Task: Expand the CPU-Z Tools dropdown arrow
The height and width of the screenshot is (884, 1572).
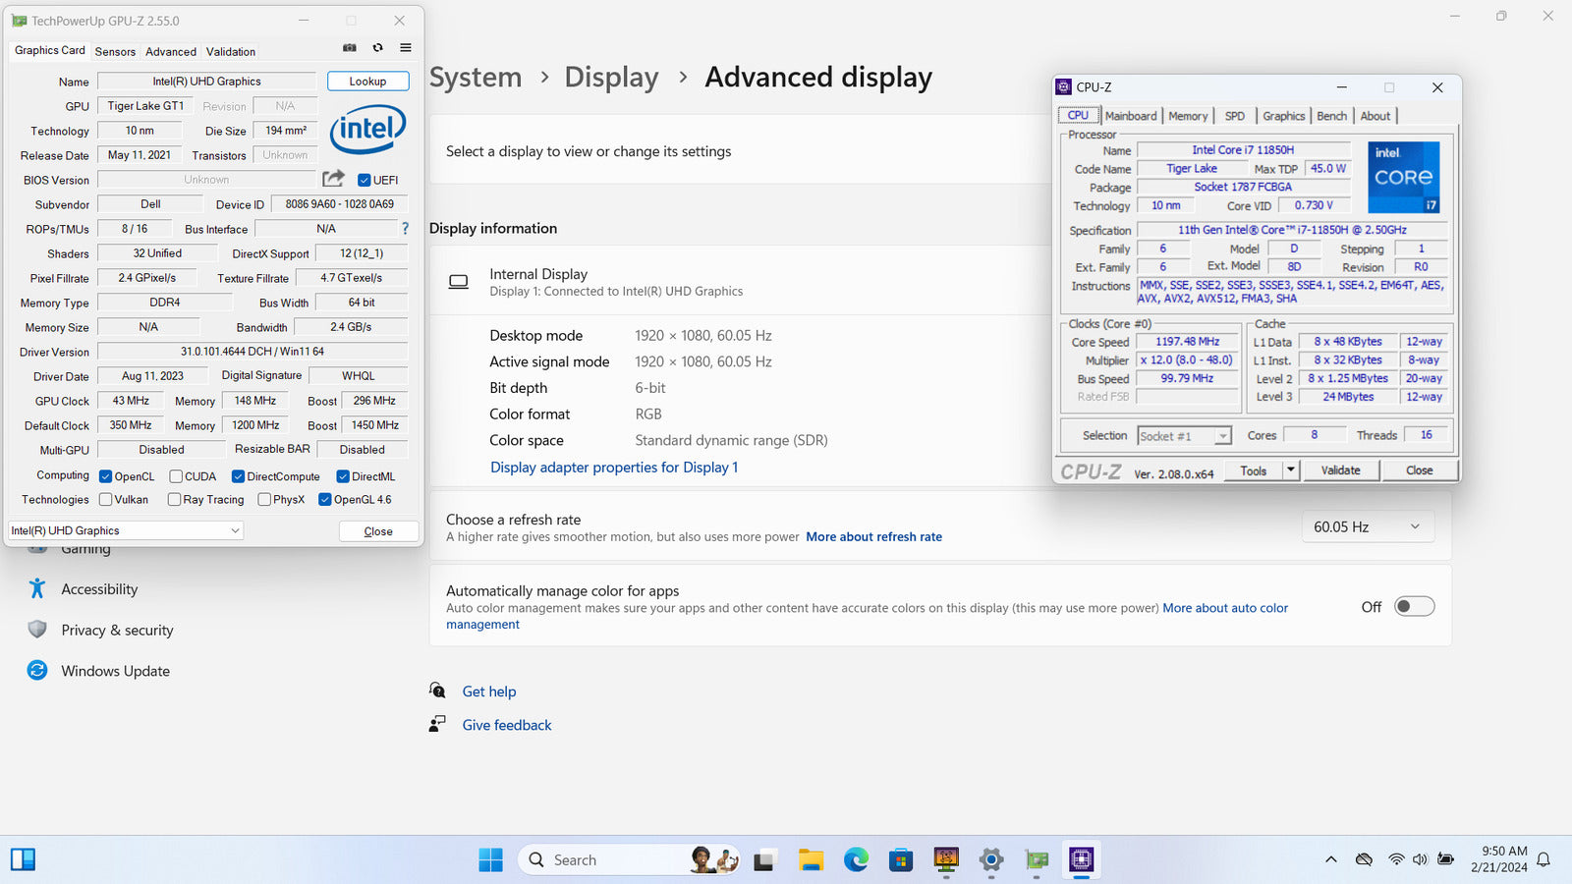Action: pos(1291,470)
